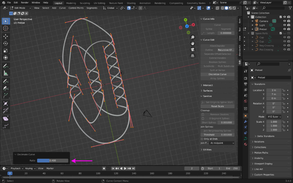This screenshot has width=293, height=183.
Task: Open the Control Points menu
Action: point(76,8)
